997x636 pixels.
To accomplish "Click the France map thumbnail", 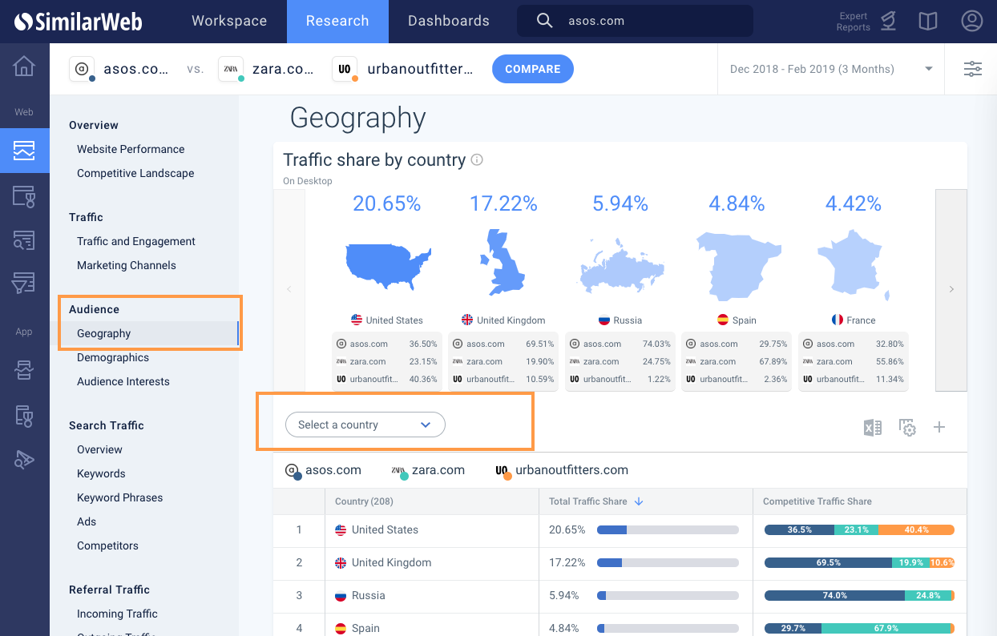I will click(854, 266).
